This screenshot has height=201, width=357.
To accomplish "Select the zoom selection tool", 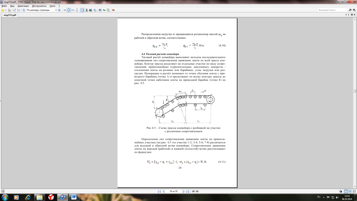I will pos(95,10).
